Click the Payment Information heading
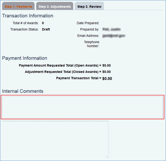The width and height of the screenshot is (166, 161). 25,58
